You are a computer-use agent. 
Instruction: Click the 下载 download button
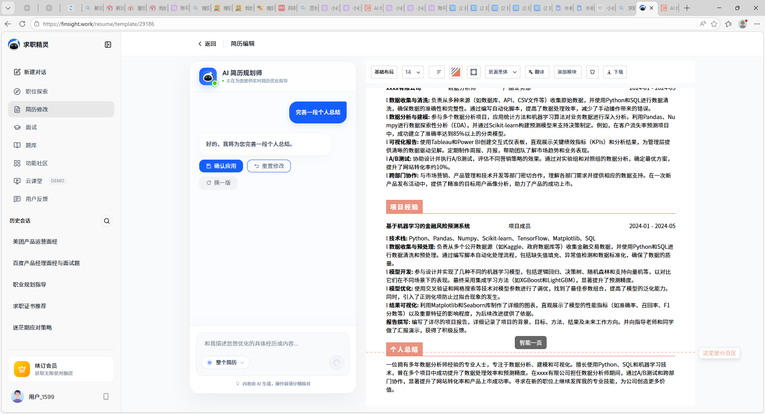click(x=615, y=72)
